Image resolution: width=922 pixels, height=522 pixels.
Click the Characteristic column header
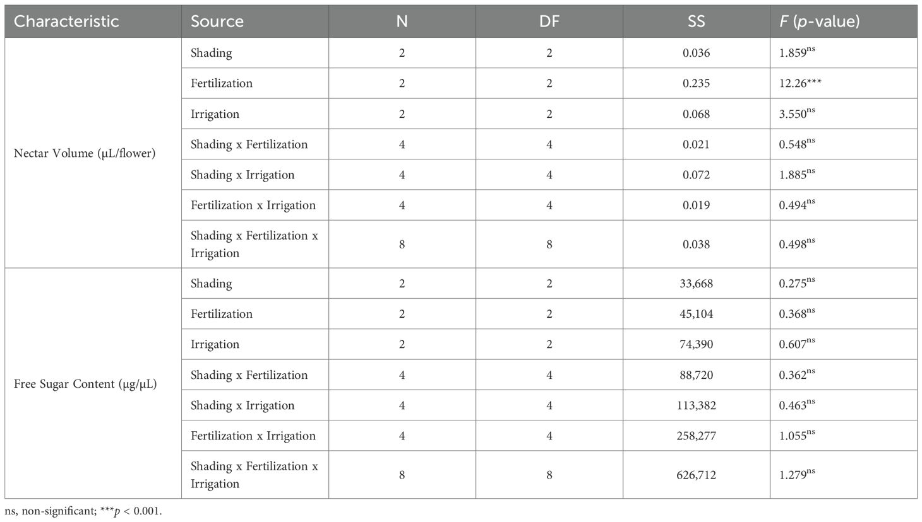click(66, 21)
